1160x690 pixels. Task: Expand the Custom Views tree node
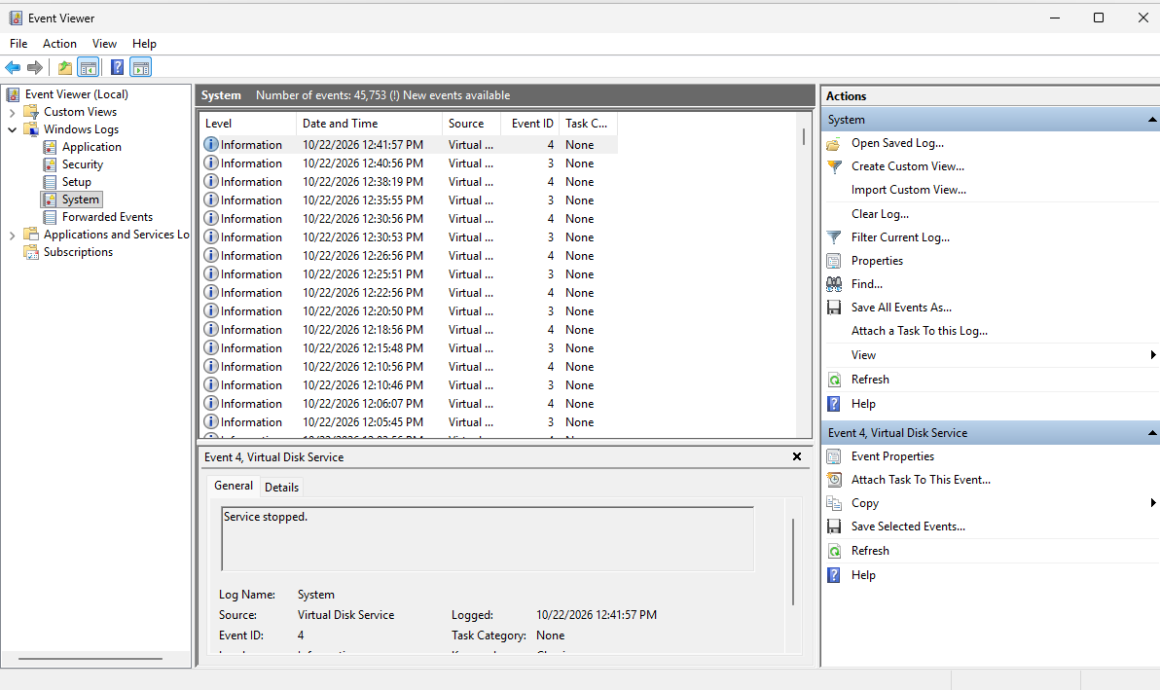(12, 113)
